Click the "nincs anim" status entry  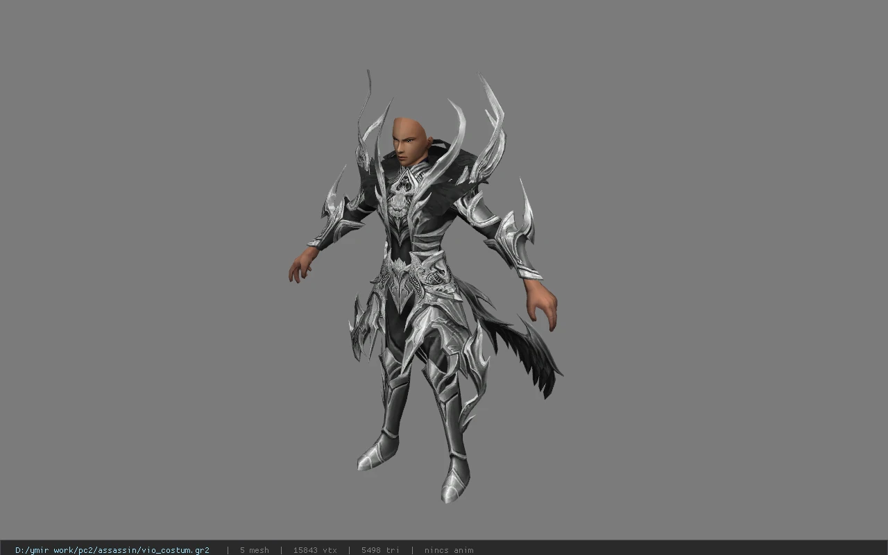click(x=448, y=550)
